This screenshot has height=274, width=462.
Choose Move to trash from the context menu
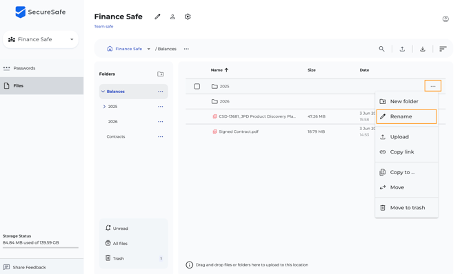click(x=406, y=208)
